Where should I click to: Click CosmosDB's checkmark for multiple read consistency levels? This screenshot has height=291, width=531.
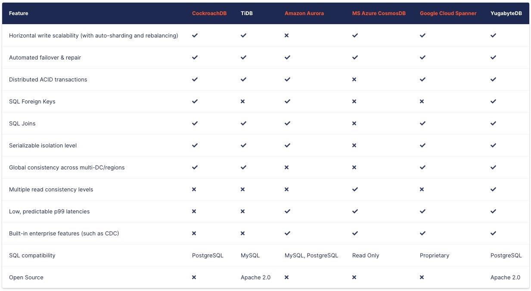pyautogui.click(x=355, y=189)
